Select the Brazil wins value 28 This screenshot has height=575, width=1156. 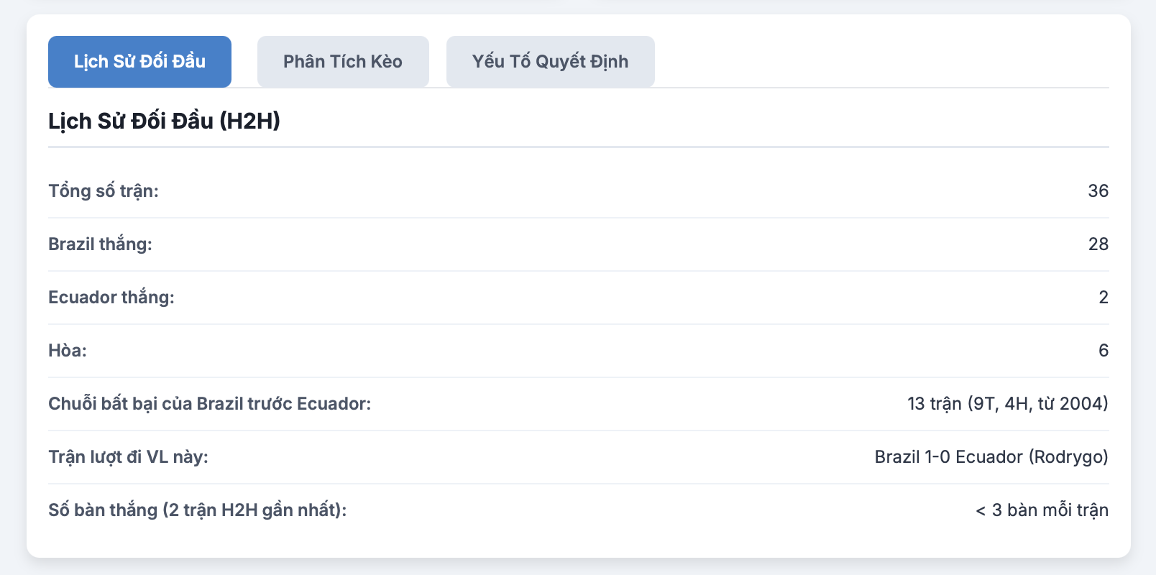(x=1098, y=244)
